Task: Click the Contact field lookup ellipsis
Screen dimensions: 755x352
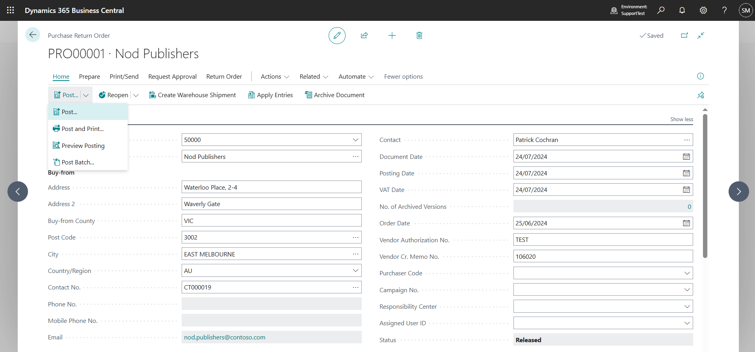Action: pos(687,140)
